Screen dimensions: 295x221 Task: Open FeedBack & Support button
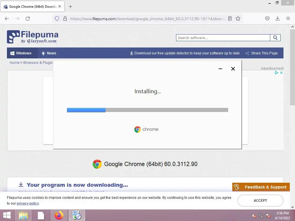[x=261, y=187]
